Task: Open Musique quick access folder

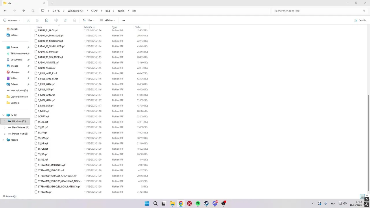Action: point(15,72)
